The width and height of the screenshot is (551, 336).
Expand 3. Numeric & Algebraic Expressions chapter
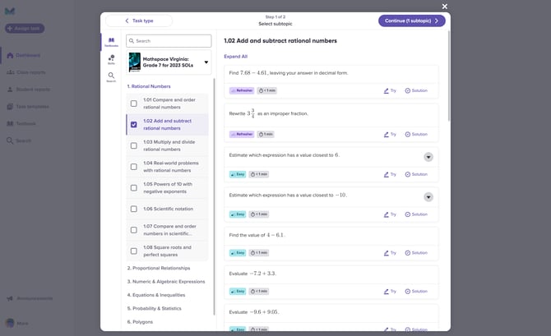[166, 282]
